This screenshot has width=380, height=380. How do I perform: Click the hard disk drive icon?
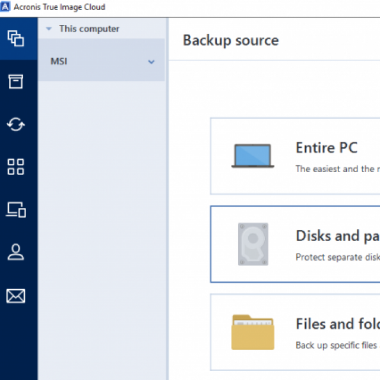pos(253,244)
